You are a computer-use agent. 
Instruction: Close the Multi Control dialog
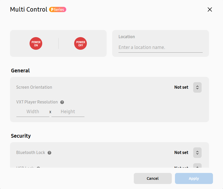point(210,9)
